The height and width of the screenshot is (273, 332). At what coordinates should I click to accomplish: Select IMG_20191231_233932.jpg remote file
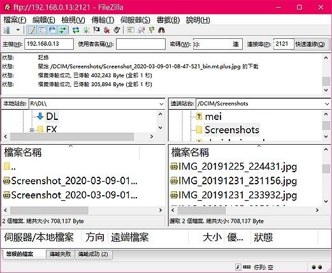click(x=234, y=195)
